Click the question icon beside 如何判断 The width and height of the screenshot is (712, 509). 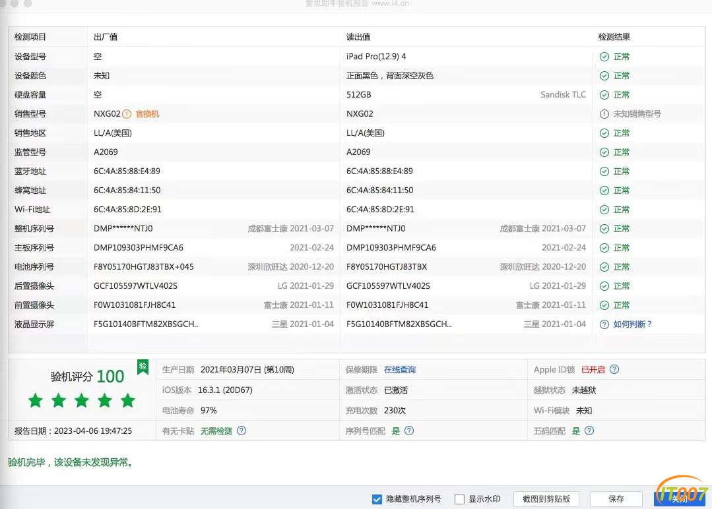[604, 324]
